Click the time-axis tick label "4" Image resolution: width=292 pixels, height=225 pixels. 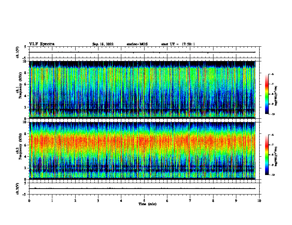point(121,201)
